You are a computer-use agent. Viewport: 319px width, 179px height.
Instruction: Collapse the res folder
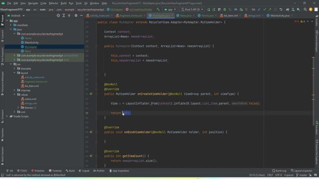[x=11, y=64]
